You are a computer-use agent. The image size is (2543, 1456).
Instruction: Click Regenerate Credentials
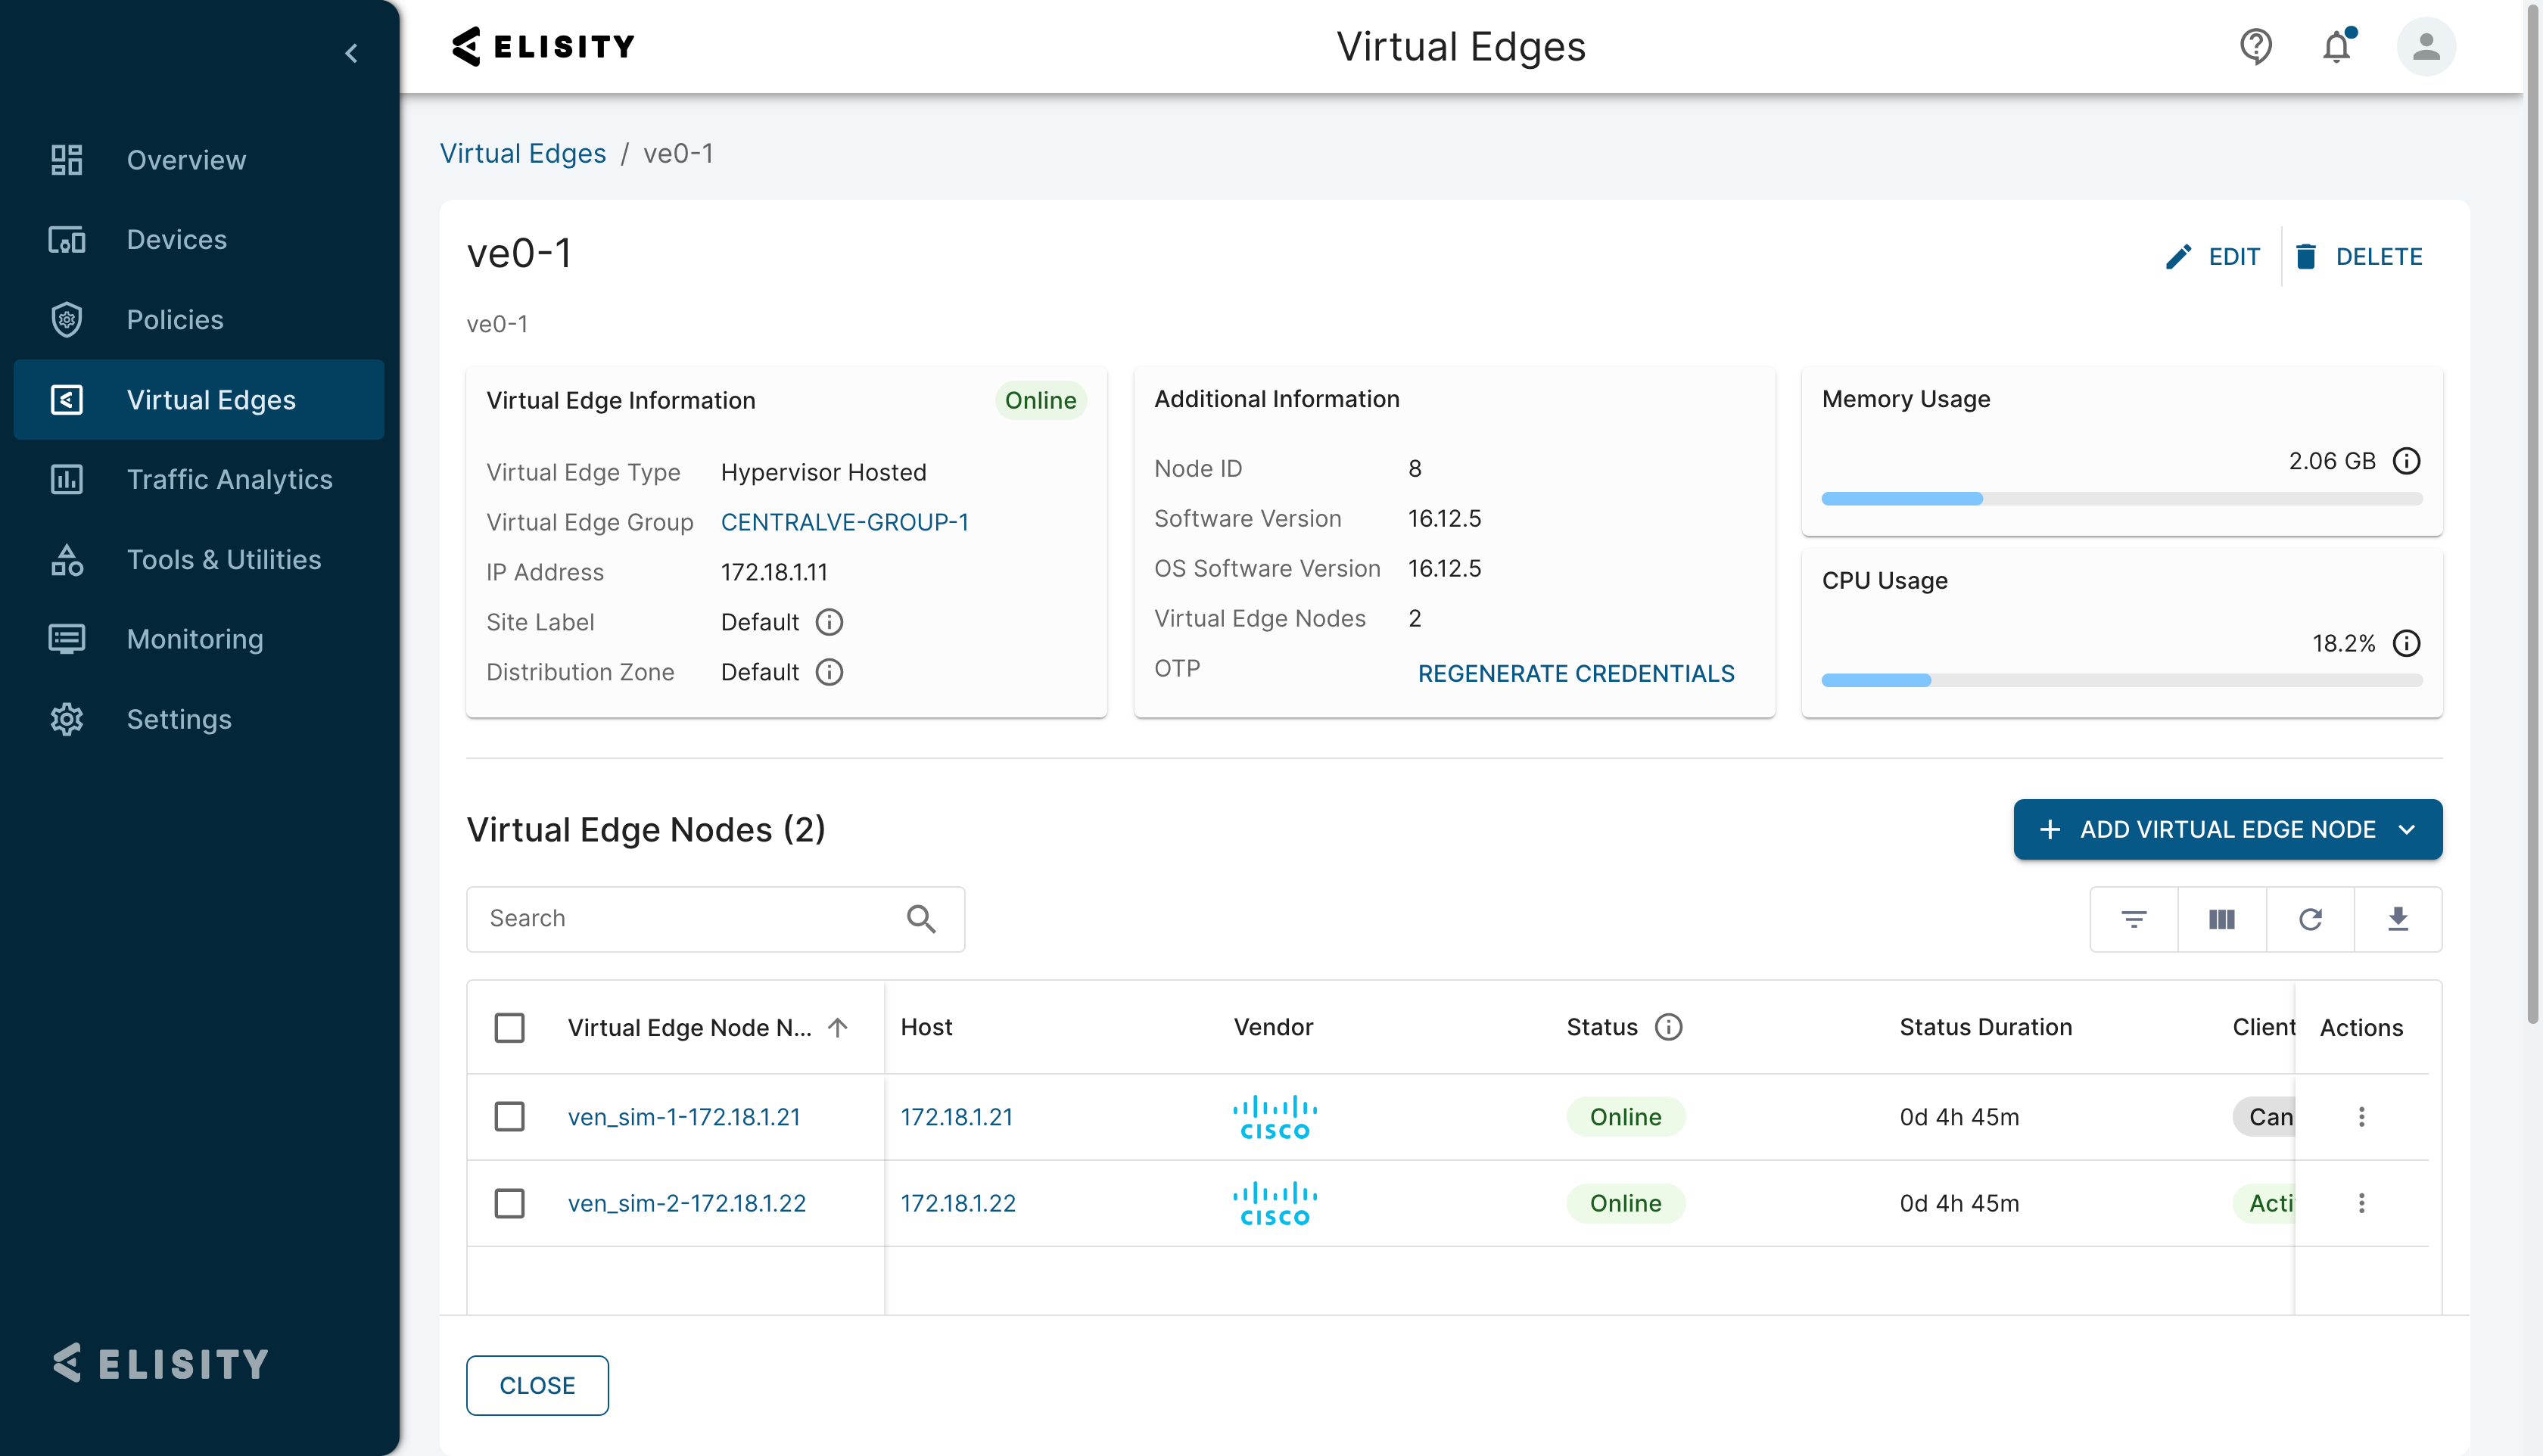(1576, 673)
